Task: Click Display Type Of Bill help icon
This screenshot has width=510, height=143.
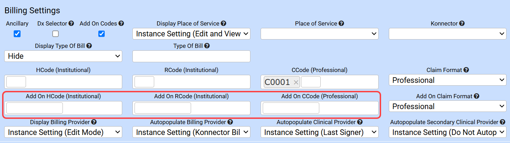Action: [x=89, y=46]
